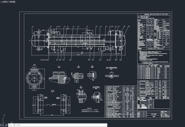Grab the command line grip handle

[x=1, y=125]
